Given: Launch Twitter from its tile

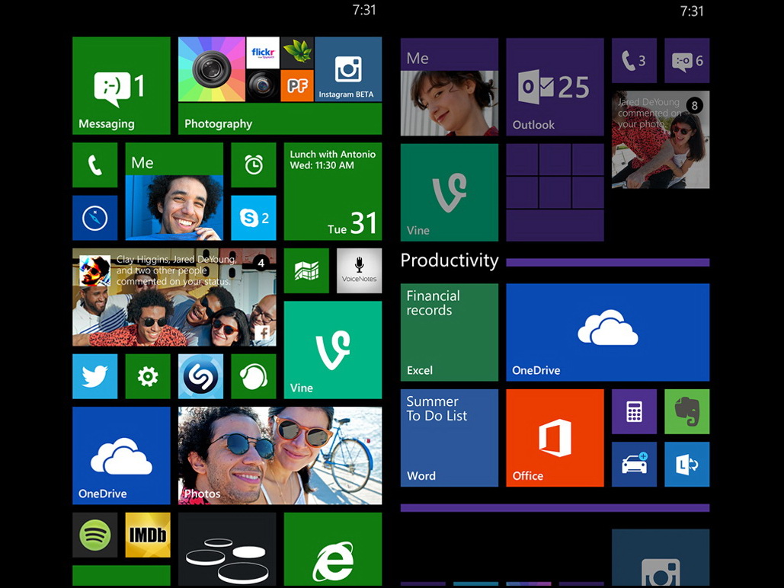Looking at the screenshot, I should tap(94, 376).
